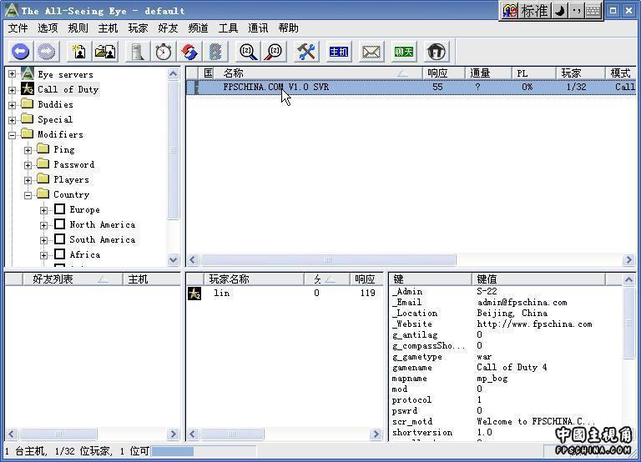This screenshot has height=462, width=641.
Task: Click the server info panel scroll up arrow
Action: [628, 279]
